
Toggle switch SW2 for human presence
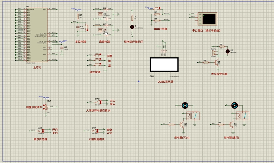tap(98, 102)
